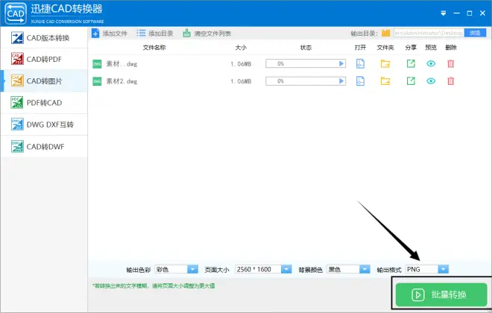Click the 2560 * 1600 page size value
Screen dimensions: 492x313
tap(254, 269)
